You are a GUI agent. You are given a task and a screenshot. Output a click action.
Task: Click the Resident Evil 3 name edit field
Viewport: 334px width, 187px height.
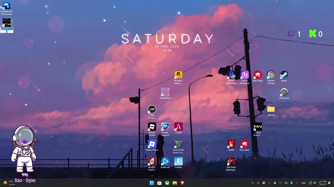(x=7, y=30)
